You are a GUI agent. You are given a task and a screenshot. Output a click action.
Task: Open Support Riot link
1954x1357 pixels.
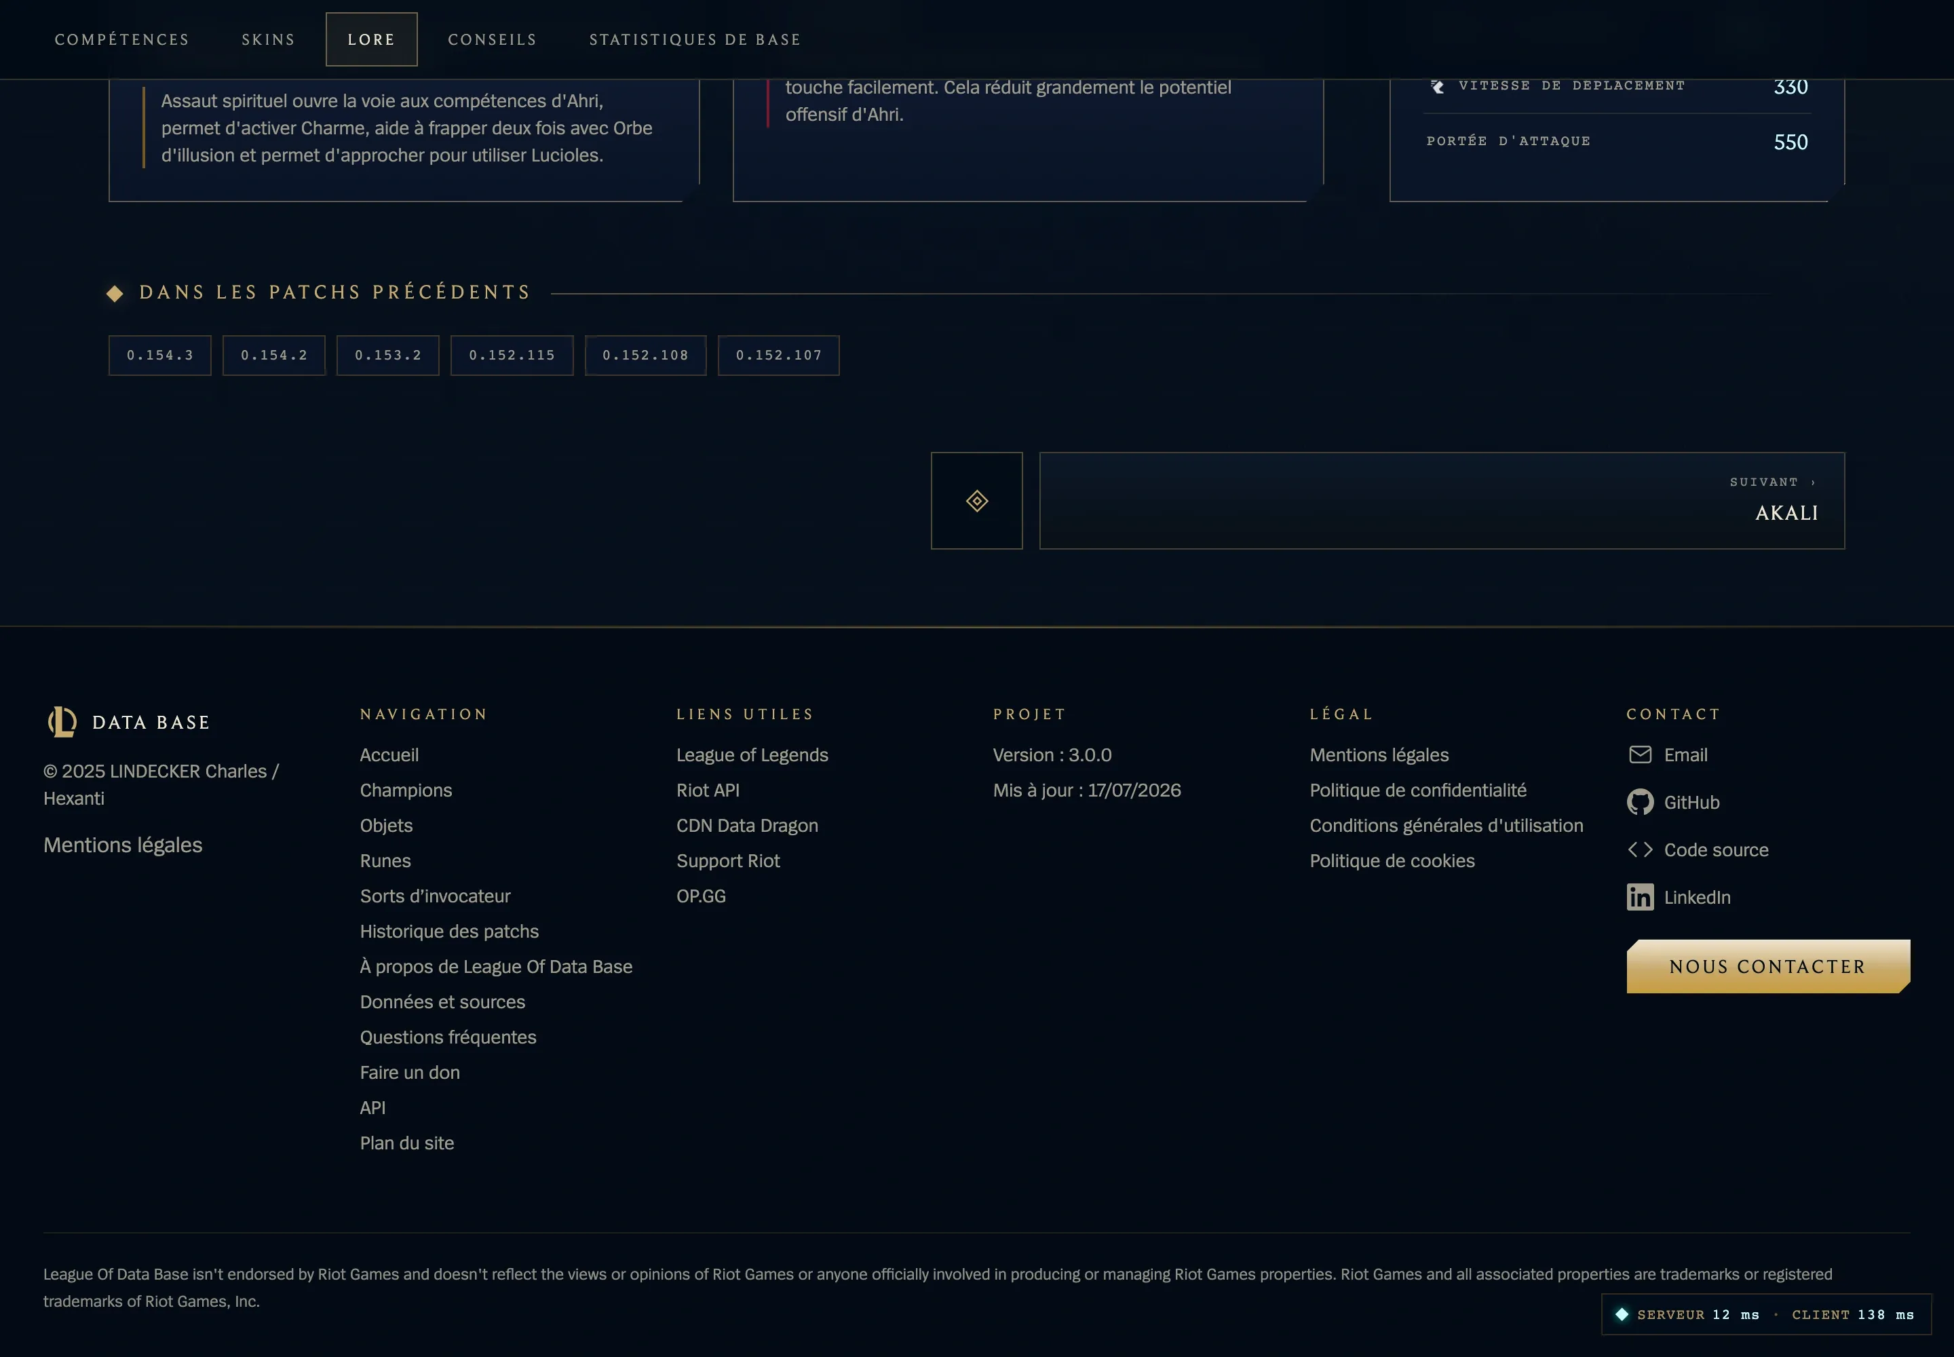728,861
